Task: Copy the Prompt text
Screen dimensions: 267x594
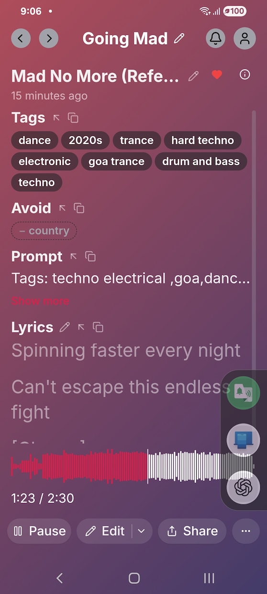Action: tap(90, 256)
